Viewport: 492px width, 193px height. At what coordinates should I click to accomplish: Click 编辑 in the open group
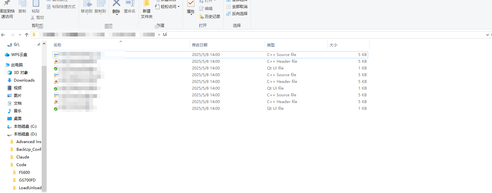pos(206,9)
